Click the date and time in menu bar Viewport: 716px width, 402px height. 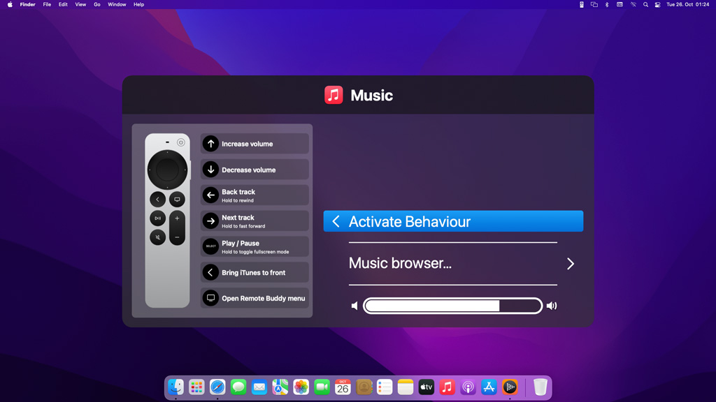click(688, 5)
